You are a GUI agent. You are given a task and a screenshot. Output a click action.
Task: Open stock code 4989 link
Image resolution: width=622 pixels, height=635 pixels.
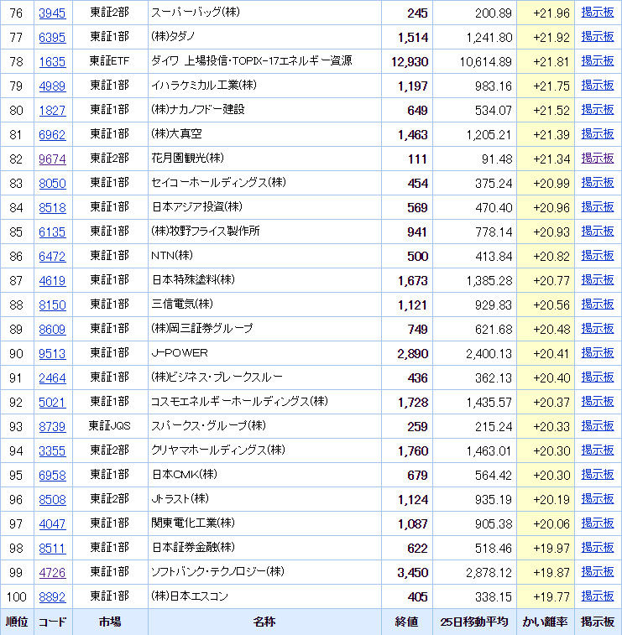tap(52, 86)
